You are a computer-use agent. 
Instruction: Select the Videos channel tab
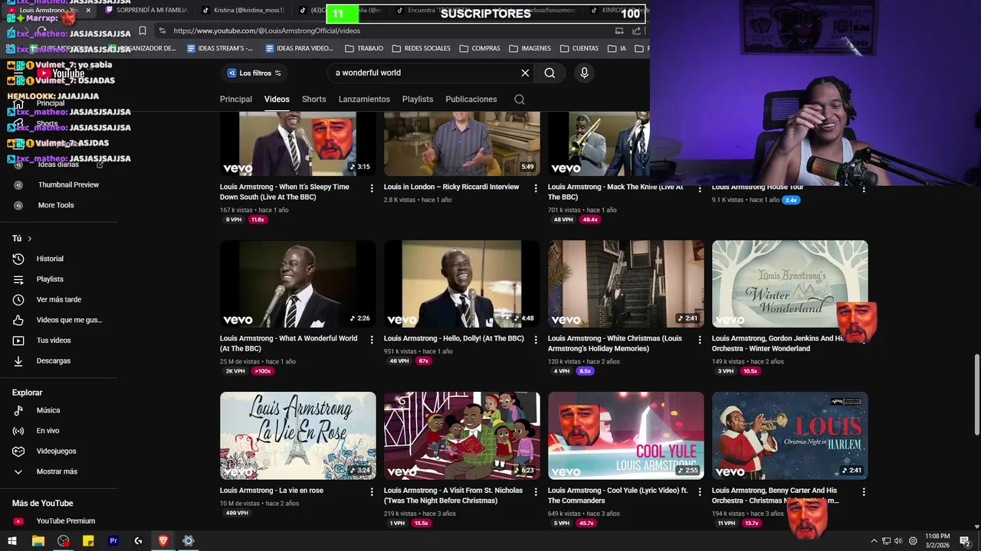(x=277, y=99)
